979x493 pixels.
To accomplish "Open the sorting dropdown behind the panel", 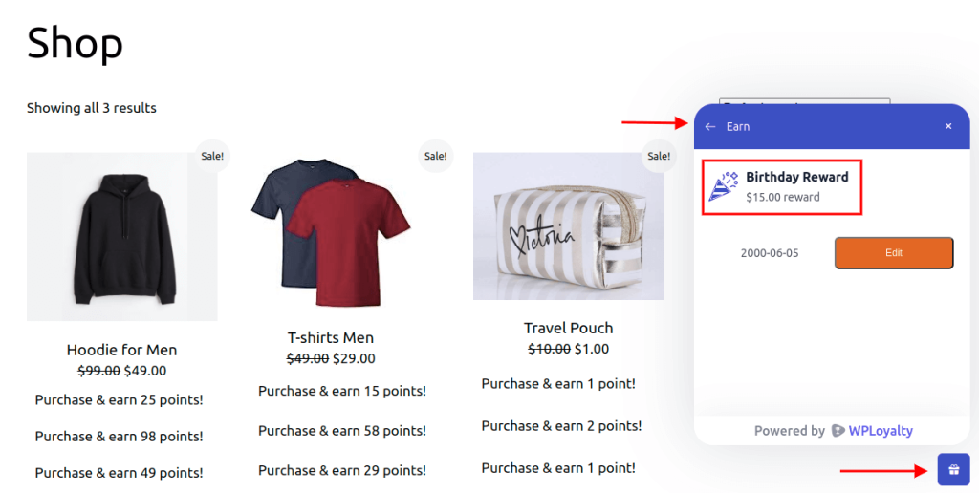I will click(804, 101).
